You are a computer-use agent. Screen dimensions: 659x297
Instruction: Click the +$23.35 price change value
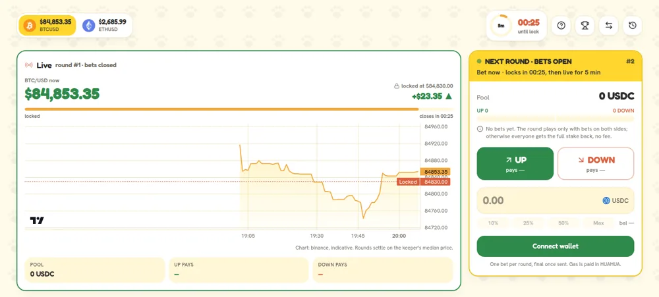427,96
